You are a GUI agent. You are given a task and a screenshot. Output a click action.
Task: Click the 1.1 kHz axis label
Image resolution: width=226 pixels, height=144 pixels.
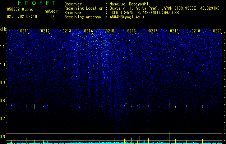pos(3,47)
